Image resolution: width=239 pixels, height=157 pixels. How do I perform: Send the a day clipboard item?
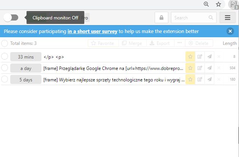tap(209, 68)
